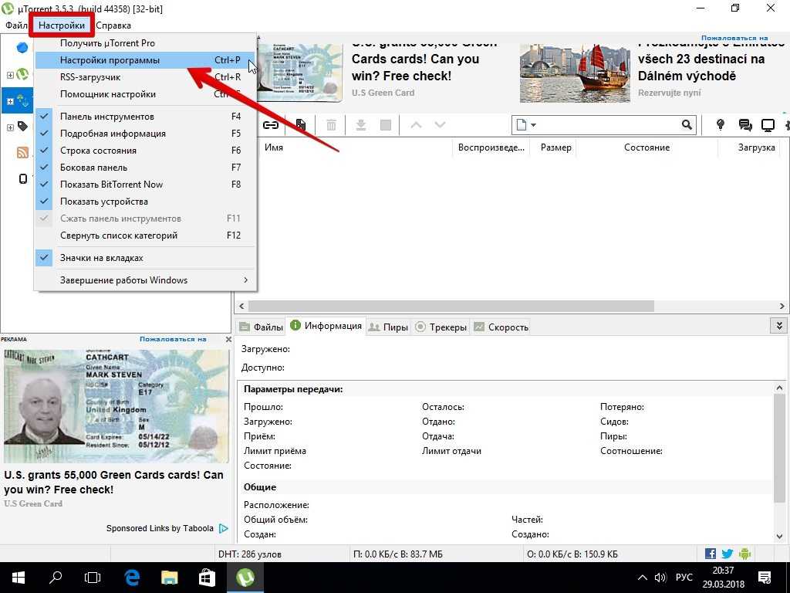Uncheck 'Строка состояния' in the menu
Viewport: 790px width, 593px height.
[x=97, y=151]
